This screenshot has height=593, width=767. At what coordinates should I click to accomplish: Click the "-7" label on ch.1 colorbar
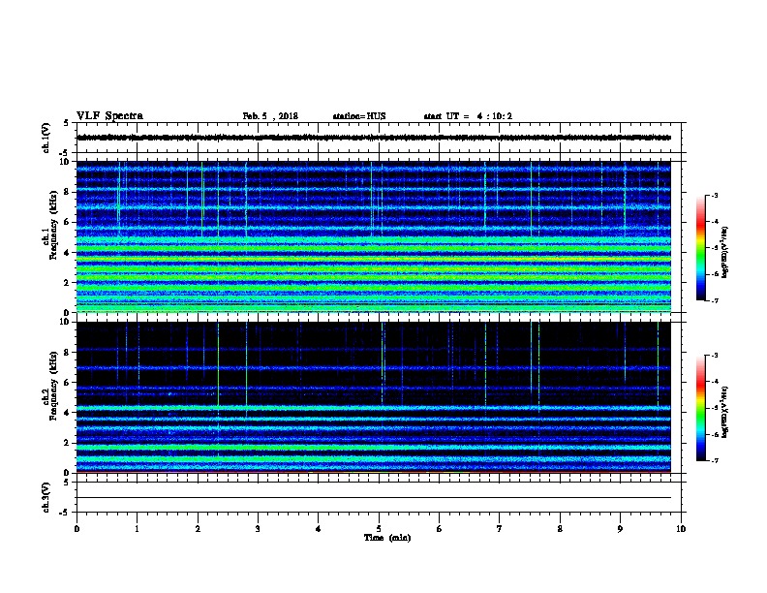(715, 300)
